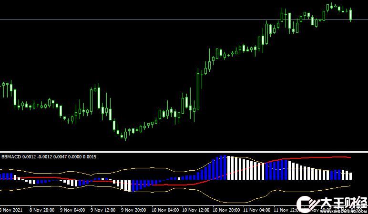Click the 9 Nov 04:00 time label
Image resolution: width=368 pixels, height=214 pixels.
(72, 210)
